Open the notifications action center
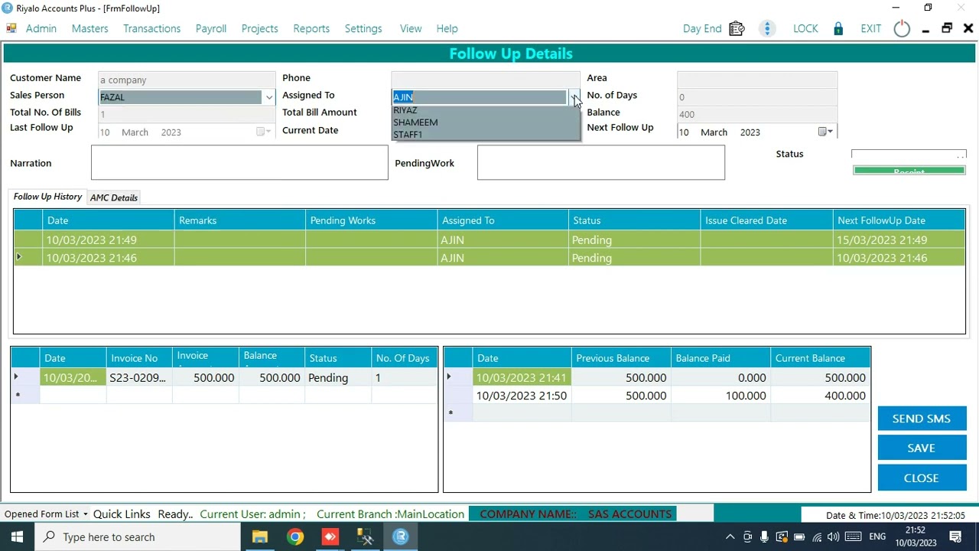 click(x=956, y=537)
